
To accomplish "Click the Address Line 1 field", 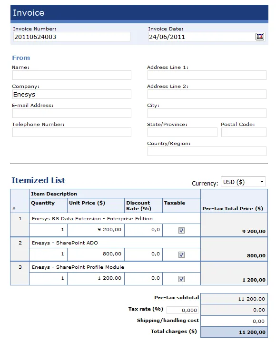I will pyautogui.click(x=207, y=75).
